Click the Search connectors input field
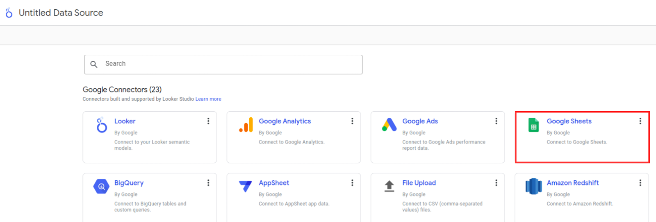656x222 pixels. (x=223, y=65)
